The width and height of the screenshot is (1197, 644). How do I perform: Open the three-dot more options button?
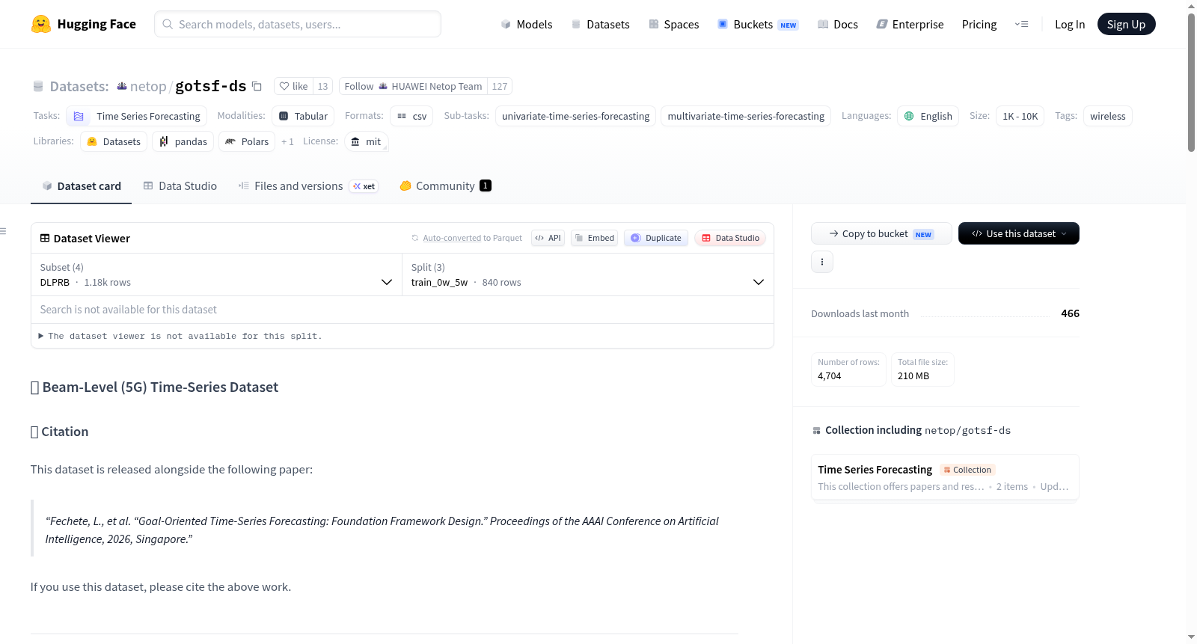point(822,262)
